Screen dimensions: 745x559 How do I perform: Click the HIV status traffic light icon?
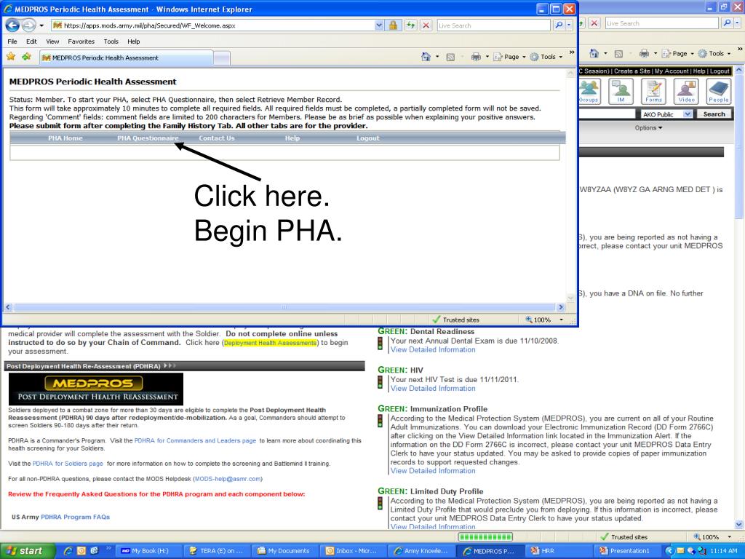pyautogui.click(x=380, y=382)
